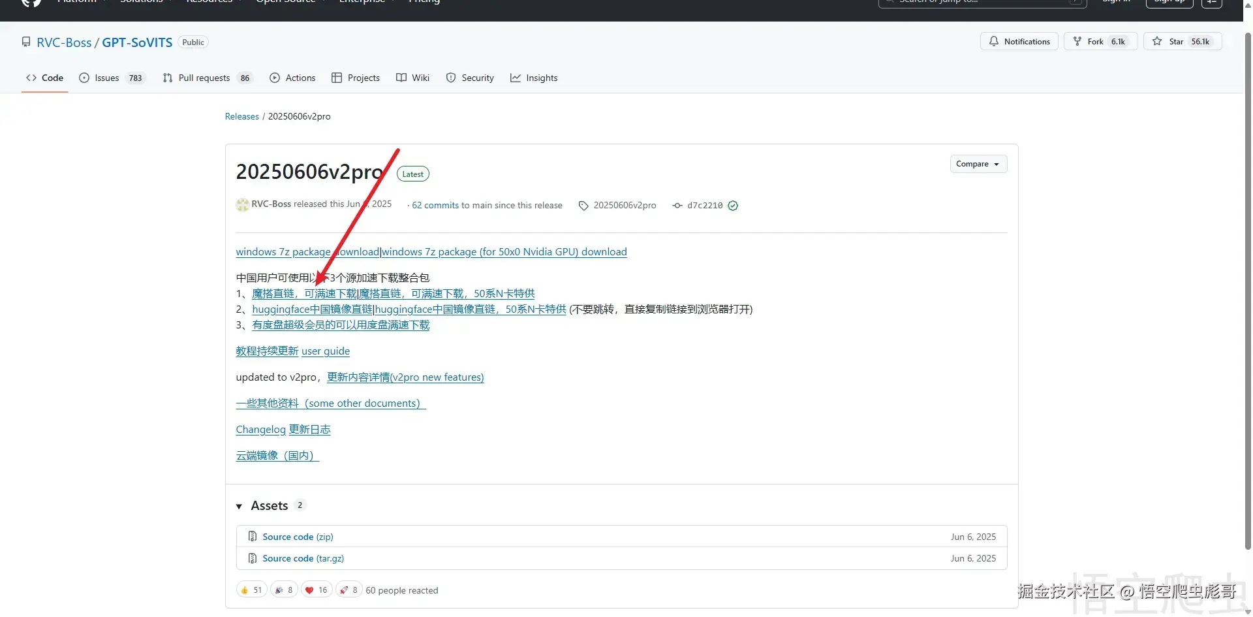Click the hooray party reaction
Viewport: 1253px width, 617px height.
[x=284, y=590]
